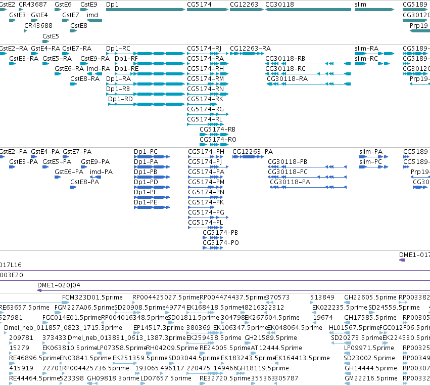Click the "slim" gene label
This screenshot has width=430, height=386.
coord(360,5)
